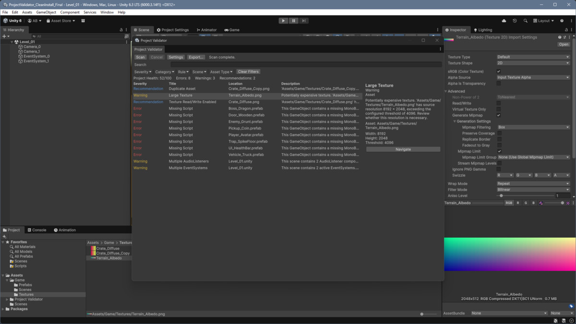
Task: Select Camera_0 object in Hierarchy
Action: (32, 47)
